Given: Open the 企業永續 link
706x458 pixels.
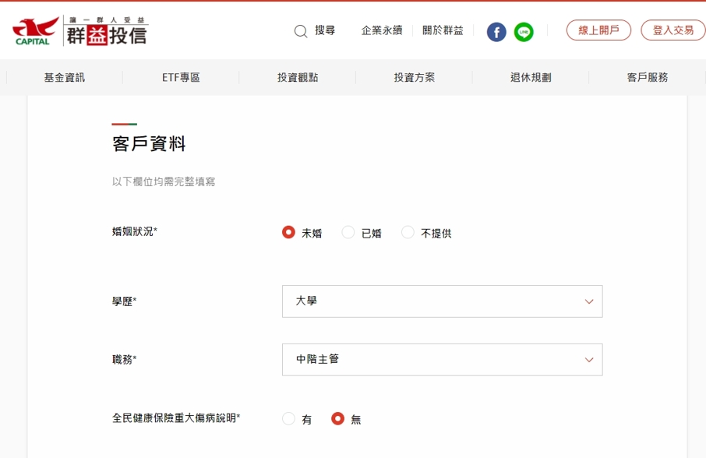Looking at the screenshot, I should point(382,30).
